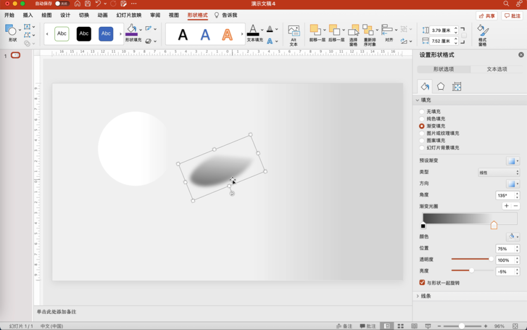This screenshot has height=330, width=527.
Task: Select the 纯色填充 radio option
Action: pos(422,119)
